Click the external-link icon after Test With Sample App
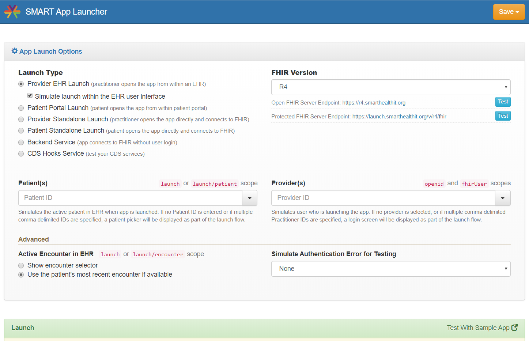Image resolution: width=529 pixels, height=341 pixels. point(515,327)
